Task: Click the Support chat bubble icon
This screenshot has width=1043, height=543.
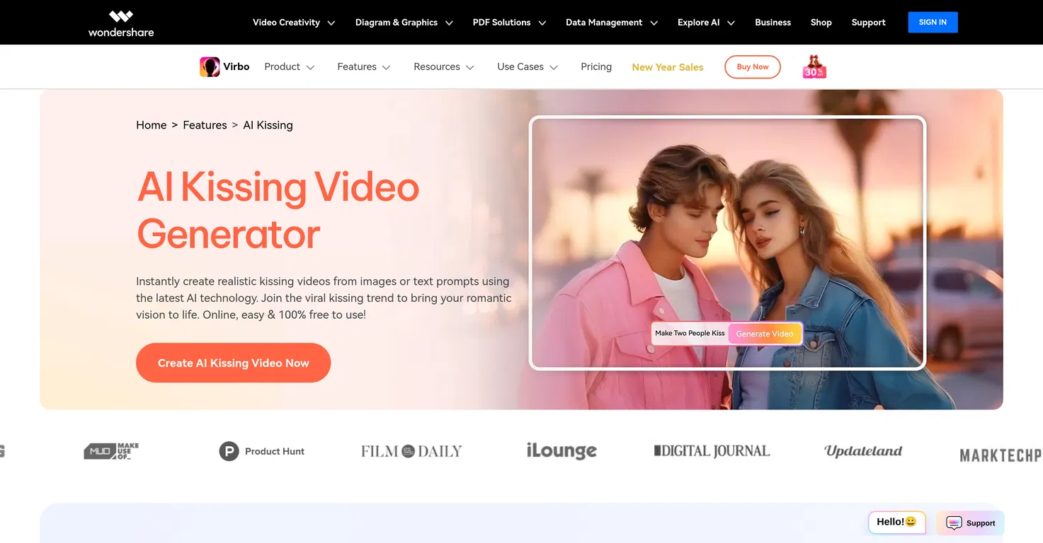Action: point(954,523)
